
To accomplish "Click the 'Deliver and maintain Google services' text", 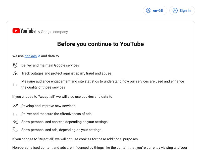I will click(50, 65).
